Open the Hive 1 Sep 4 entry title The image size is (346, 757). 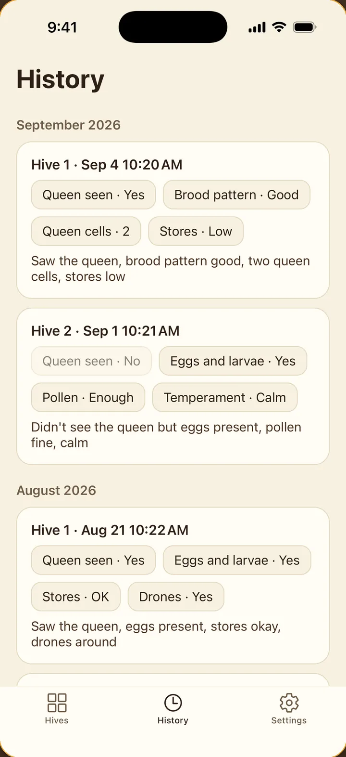[x=107, y=165]
